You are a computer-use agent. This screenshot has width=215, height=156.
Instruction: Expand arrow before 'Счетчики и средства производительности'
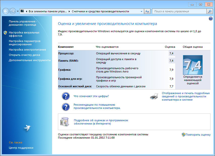click(x=69, y=11)
